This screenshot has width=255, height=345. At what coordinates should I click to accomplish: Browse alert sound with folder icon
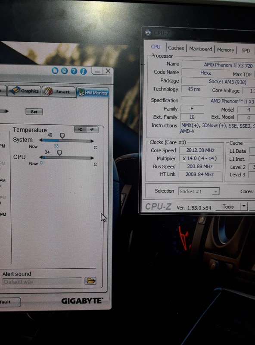pos(90,281)
